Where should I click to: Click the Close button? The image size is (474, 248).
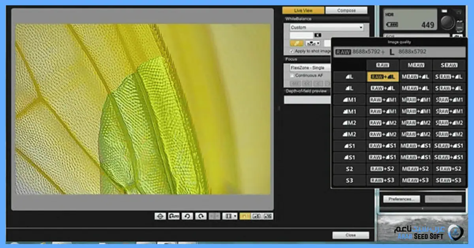coord(350,235)
